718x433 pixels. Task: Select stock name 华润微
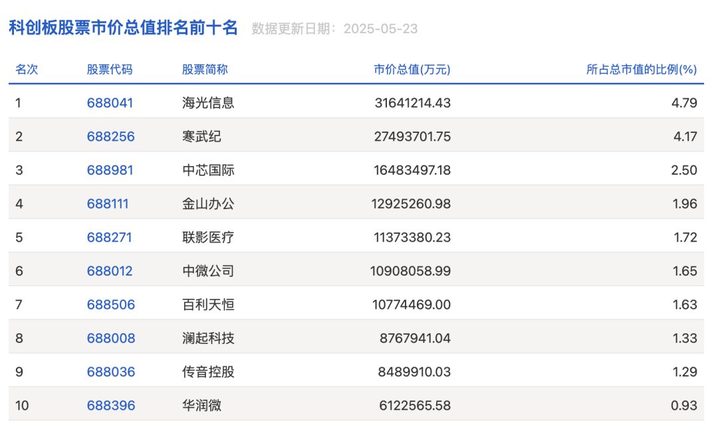(201, 406)
